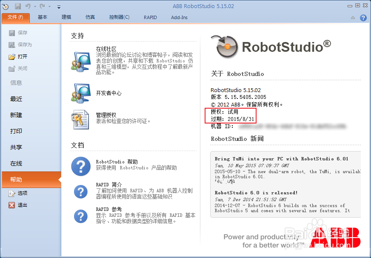371x258 pixels.
Task: Switch to the RAPID ribbon tab
Action: (x=150, y=17)
